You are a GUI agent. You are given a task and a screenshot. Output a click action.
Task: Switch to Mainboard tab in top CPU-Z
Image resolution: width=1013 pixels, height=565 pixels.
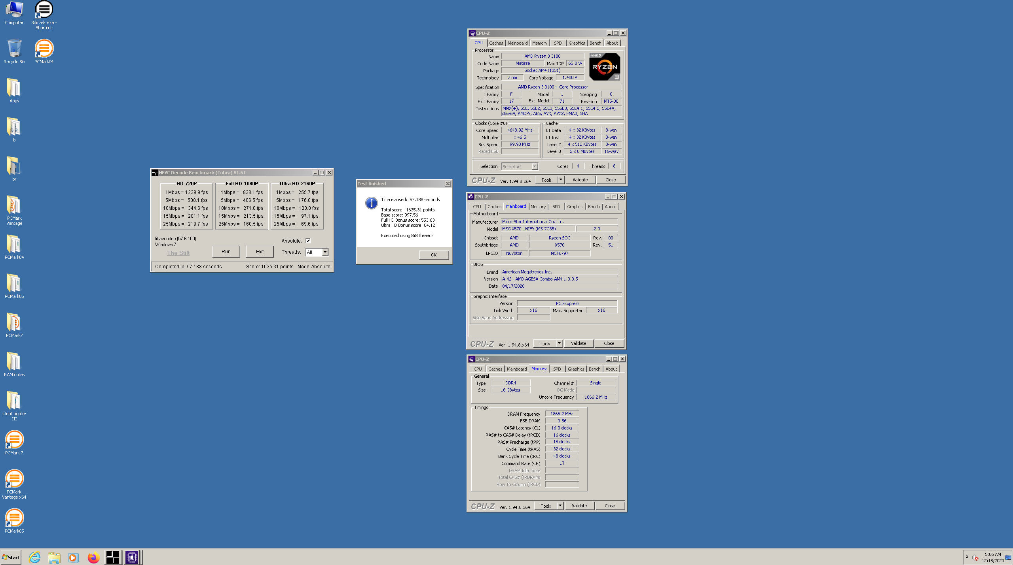518,43
